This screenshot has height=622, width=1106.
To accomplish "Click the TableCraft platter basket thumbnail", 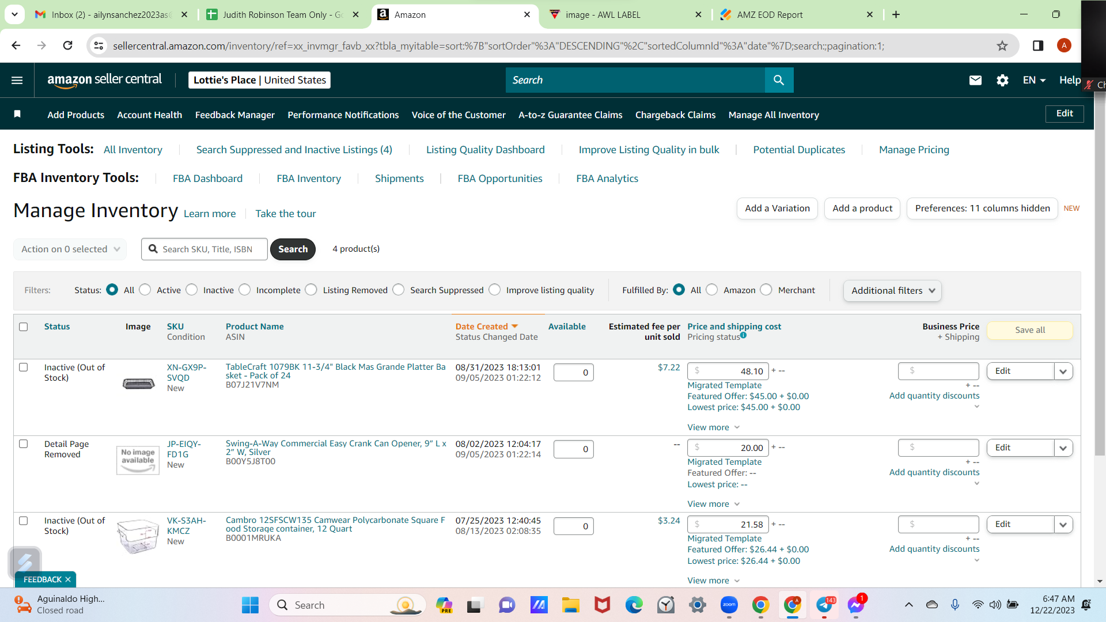I will pos(138,384).
